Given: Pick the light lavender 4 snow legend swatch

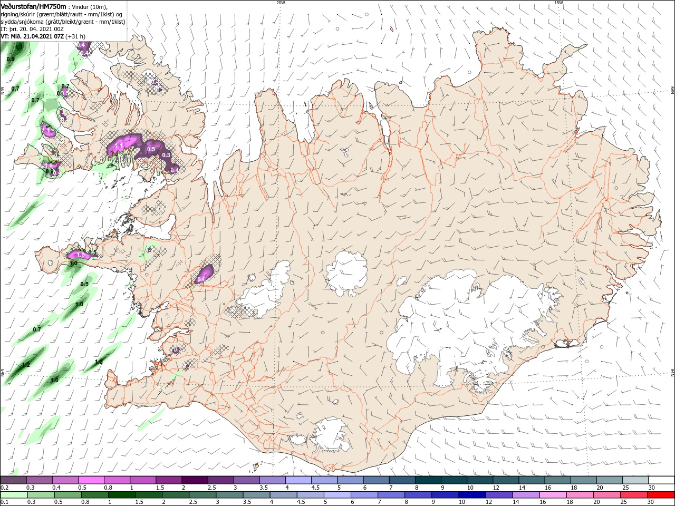Looking at the screenshot, I should click(298, 480).
